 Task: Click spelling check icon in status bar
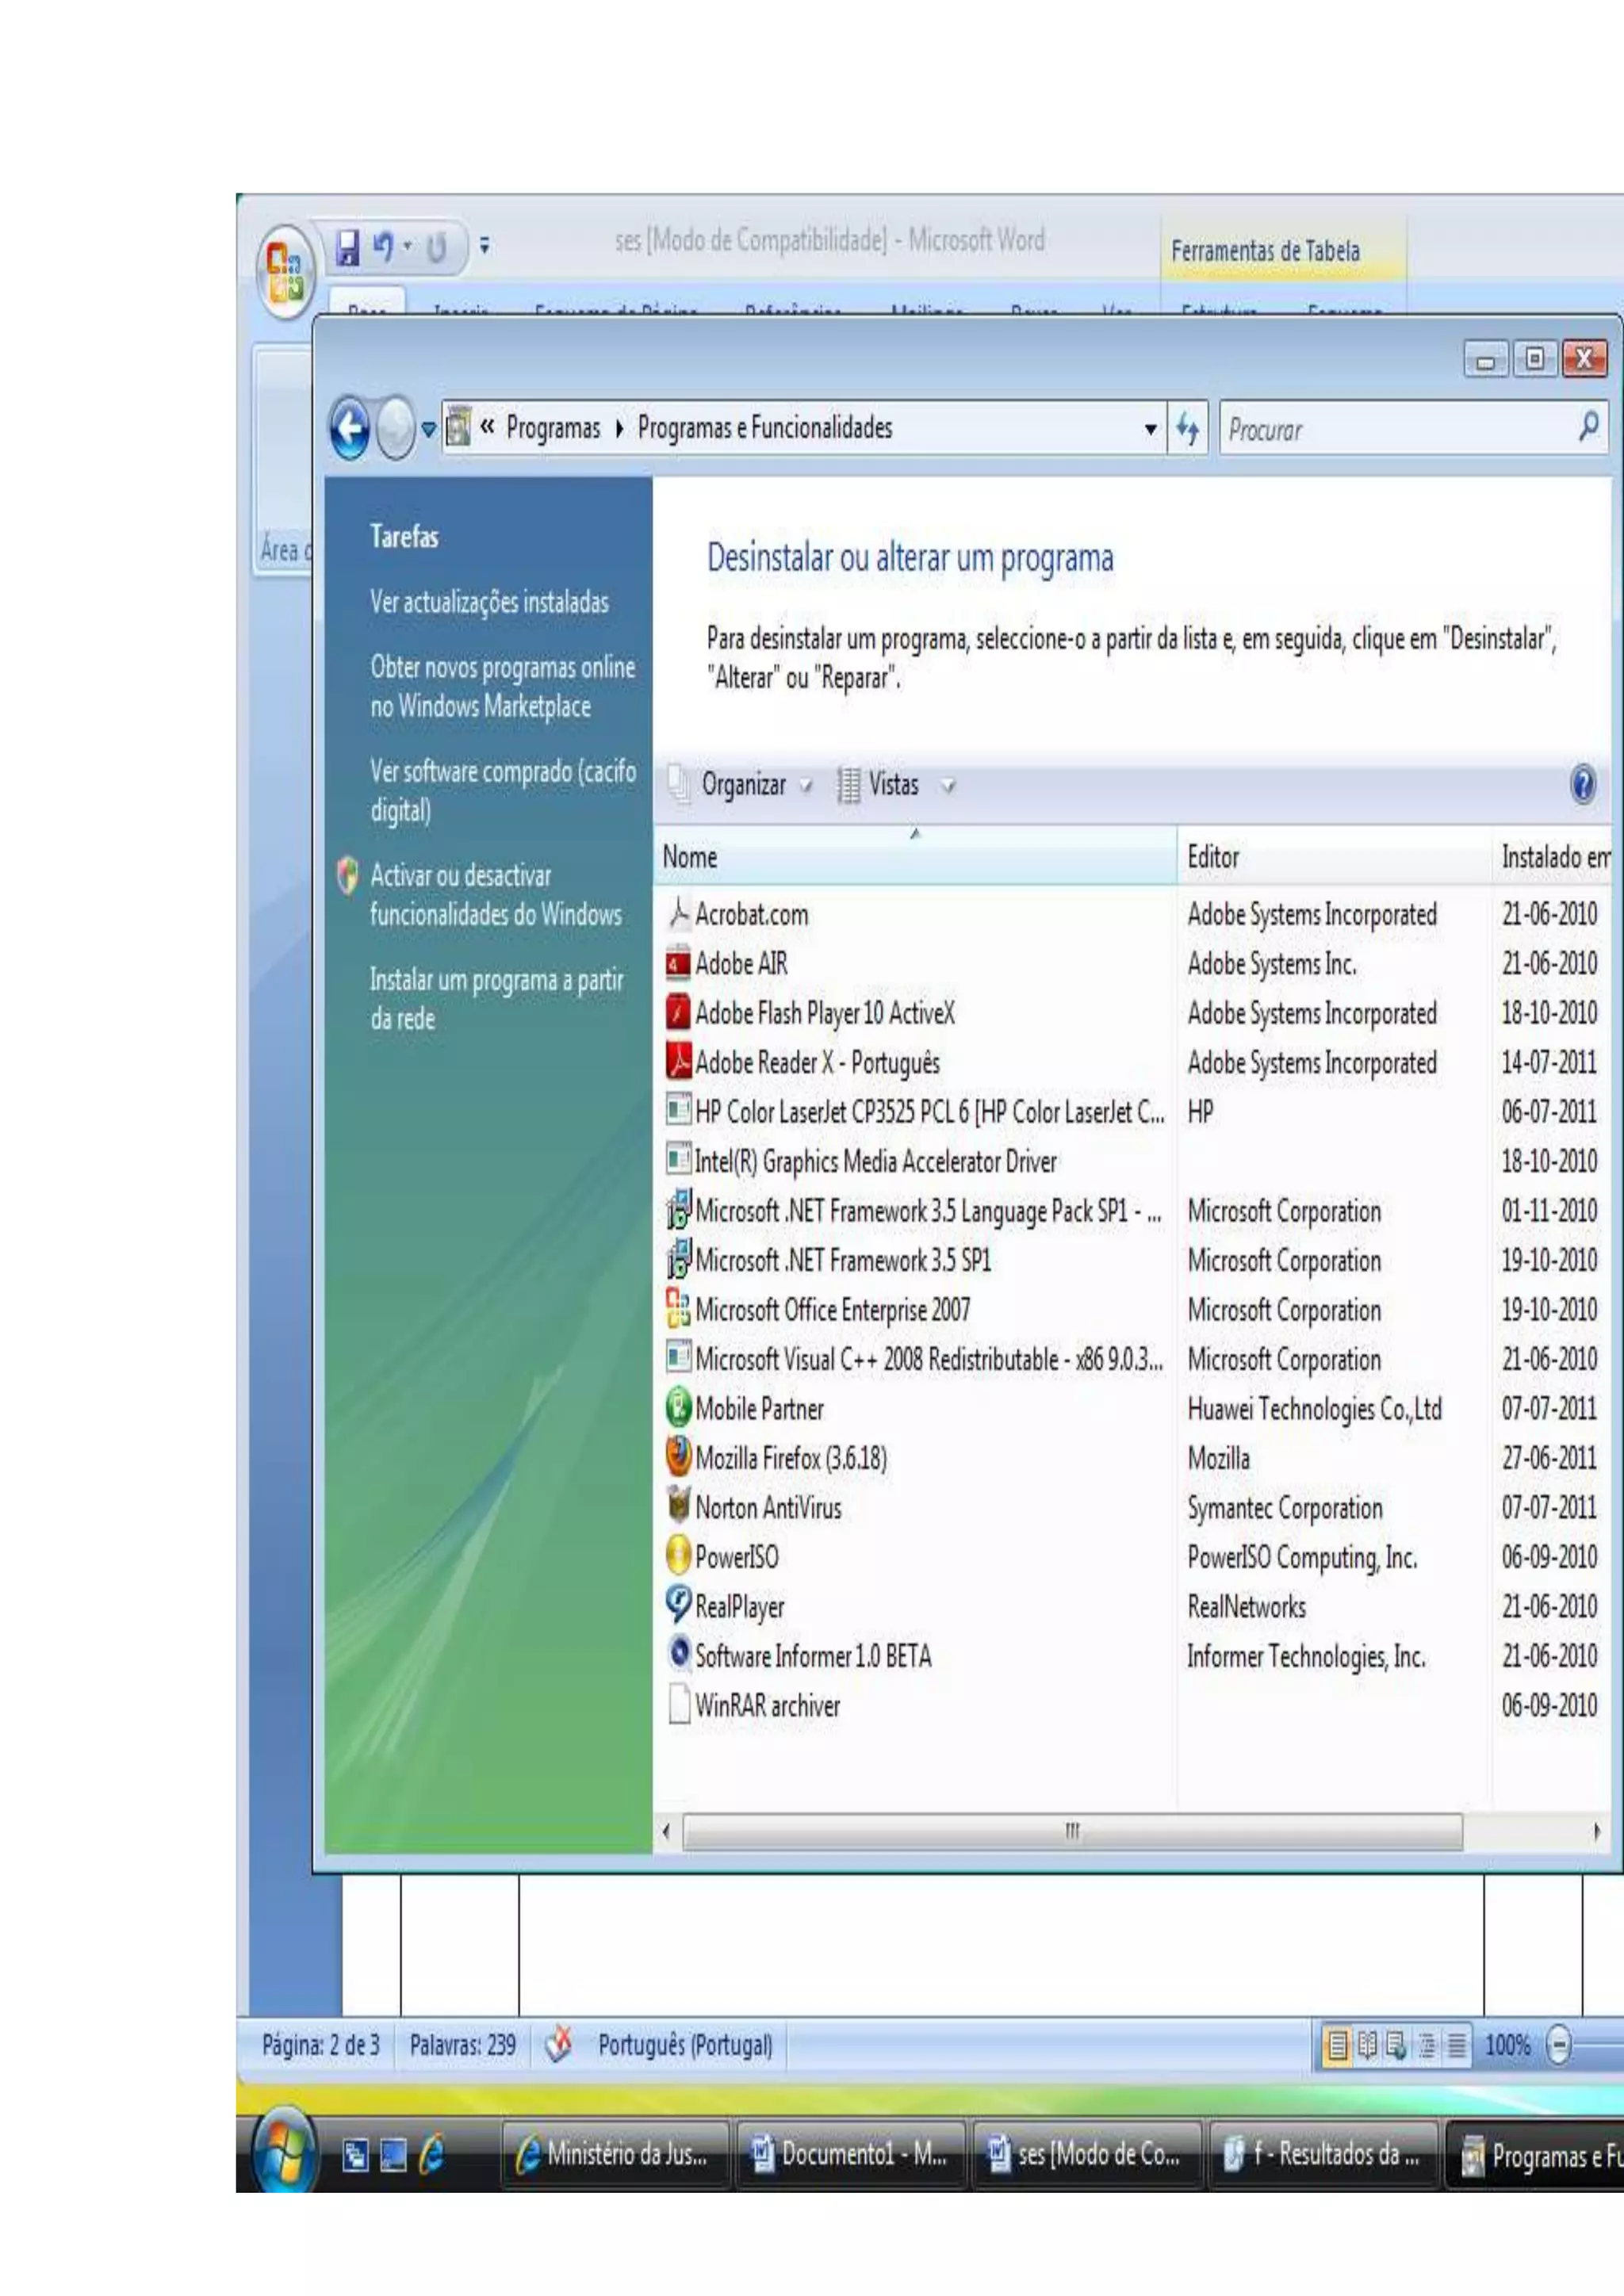coord(559,2044)
